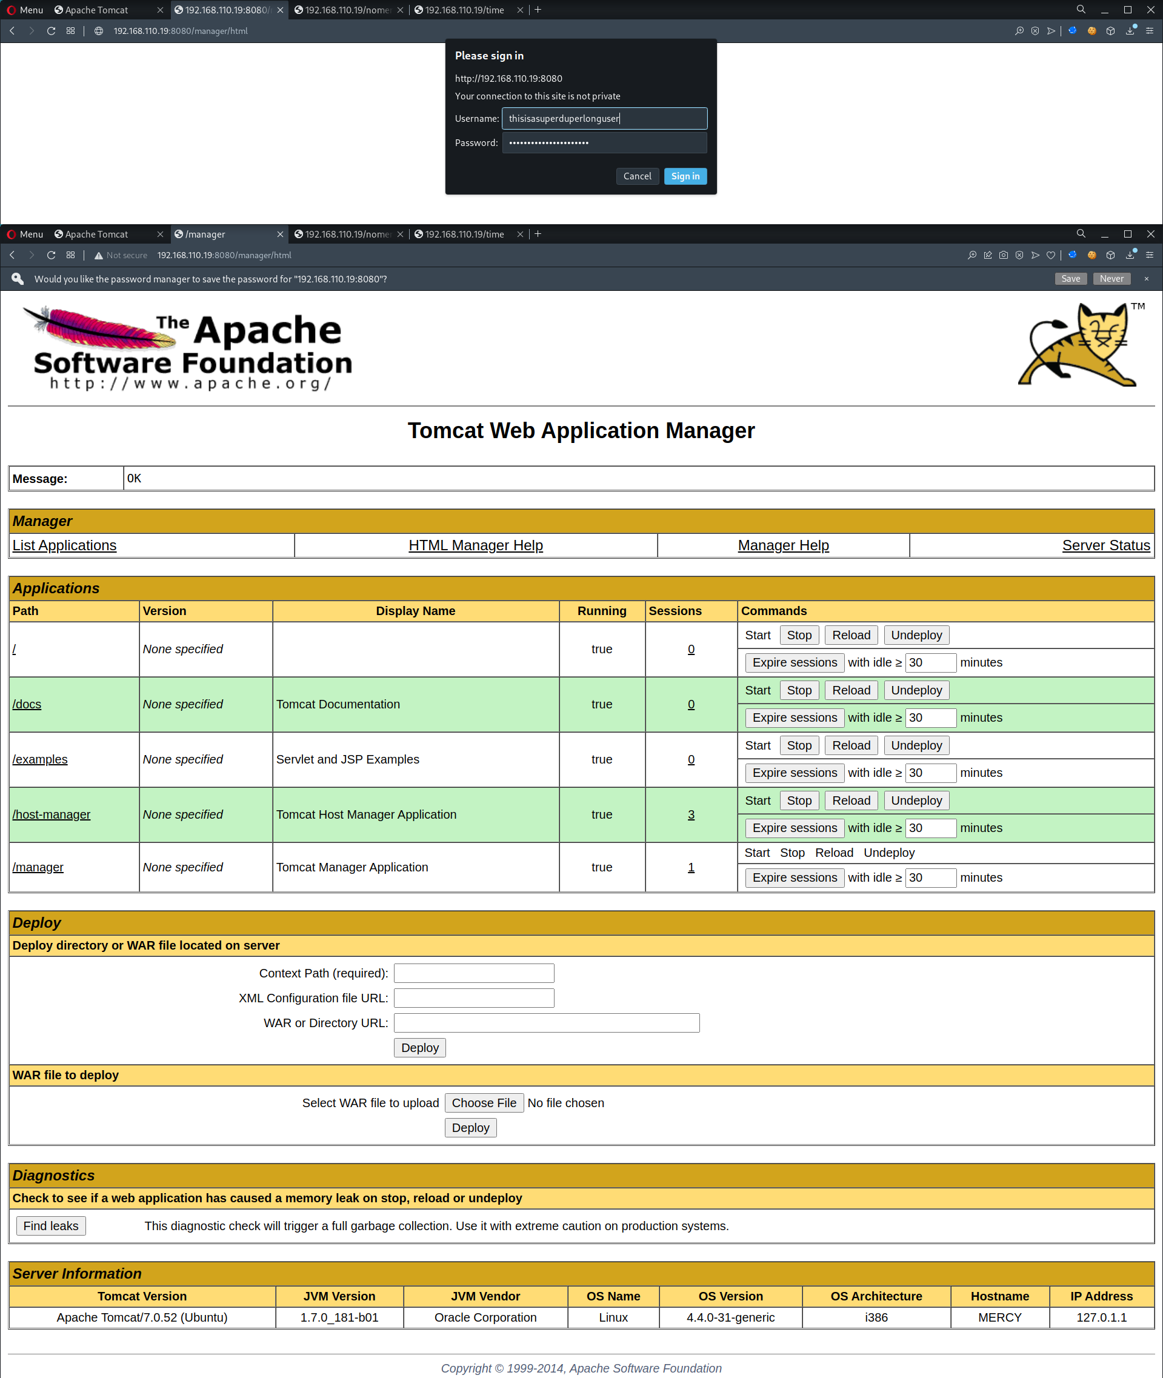Go back in the upper sign-in browser window
The image size is (1163, 1378).
[x=12, y=31]
